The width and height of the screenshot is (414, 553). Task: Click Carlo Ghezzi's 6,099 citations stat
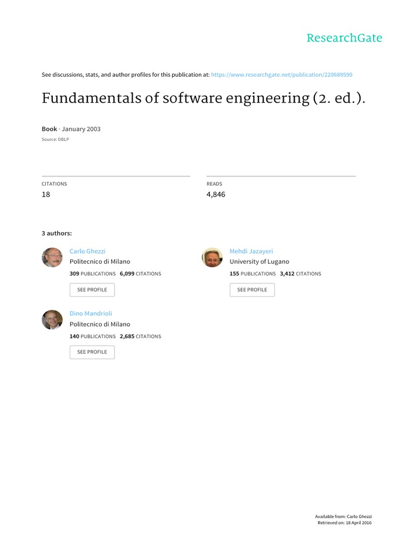pos(140,274)
